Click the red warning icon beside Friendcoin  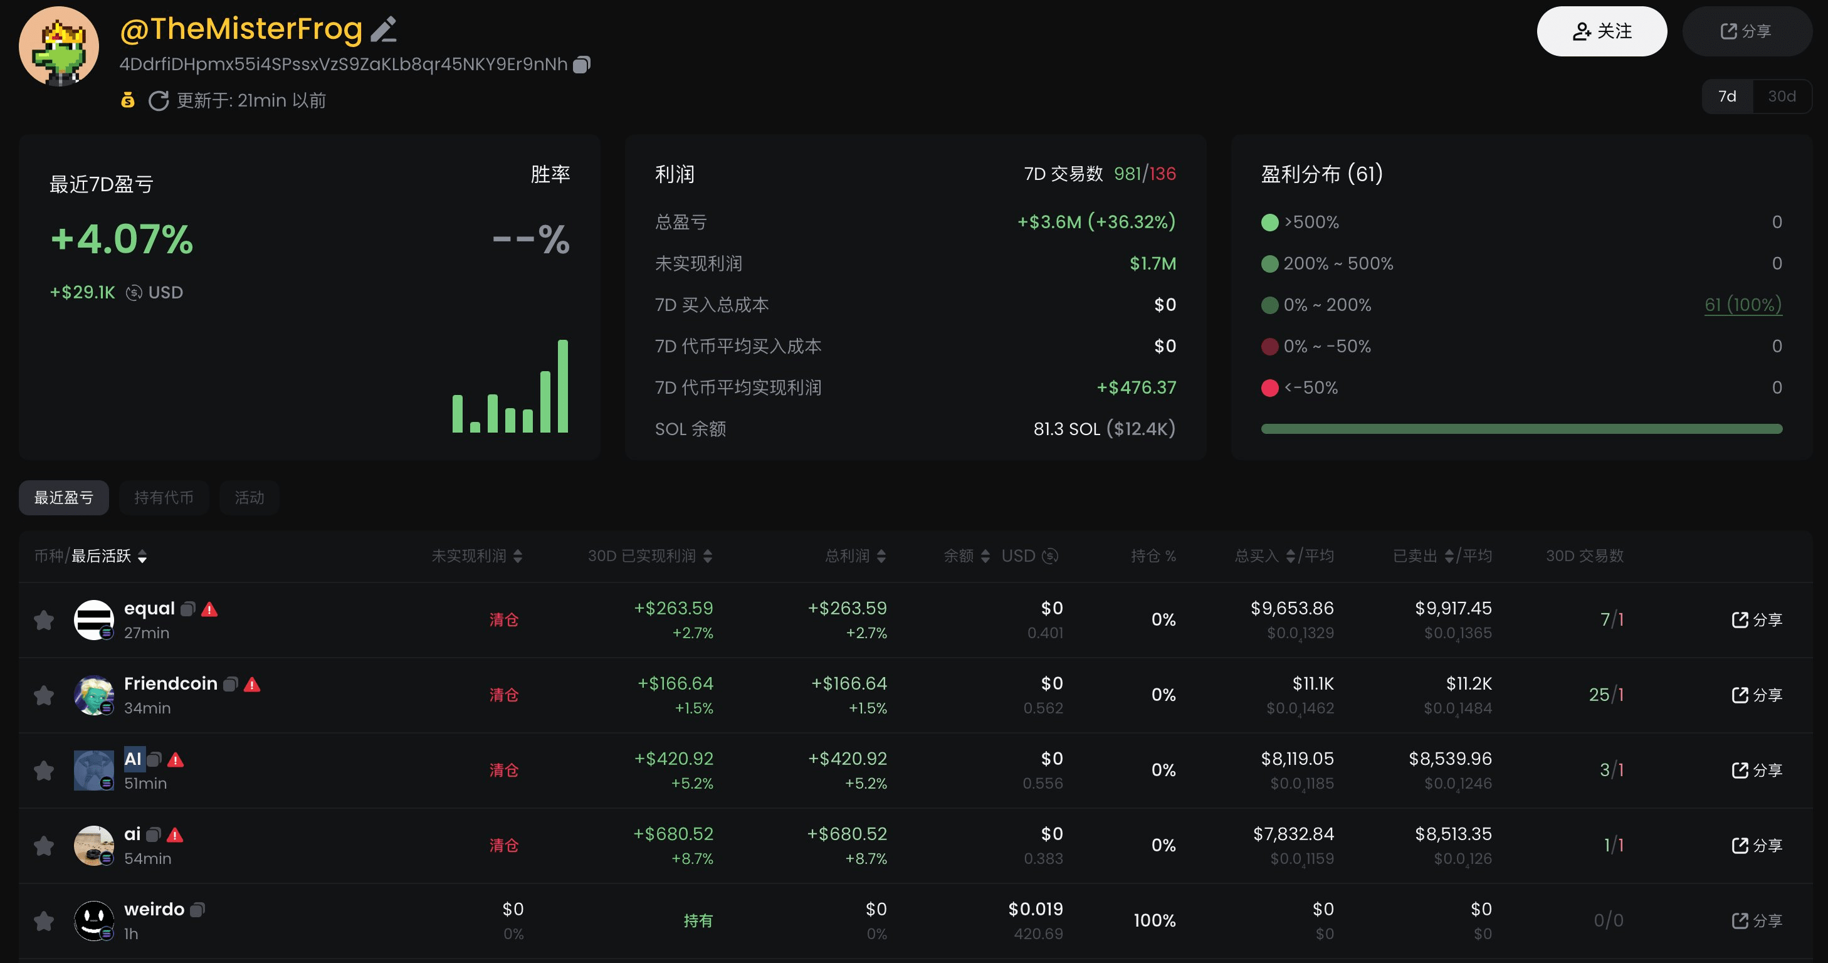(252, 684)
